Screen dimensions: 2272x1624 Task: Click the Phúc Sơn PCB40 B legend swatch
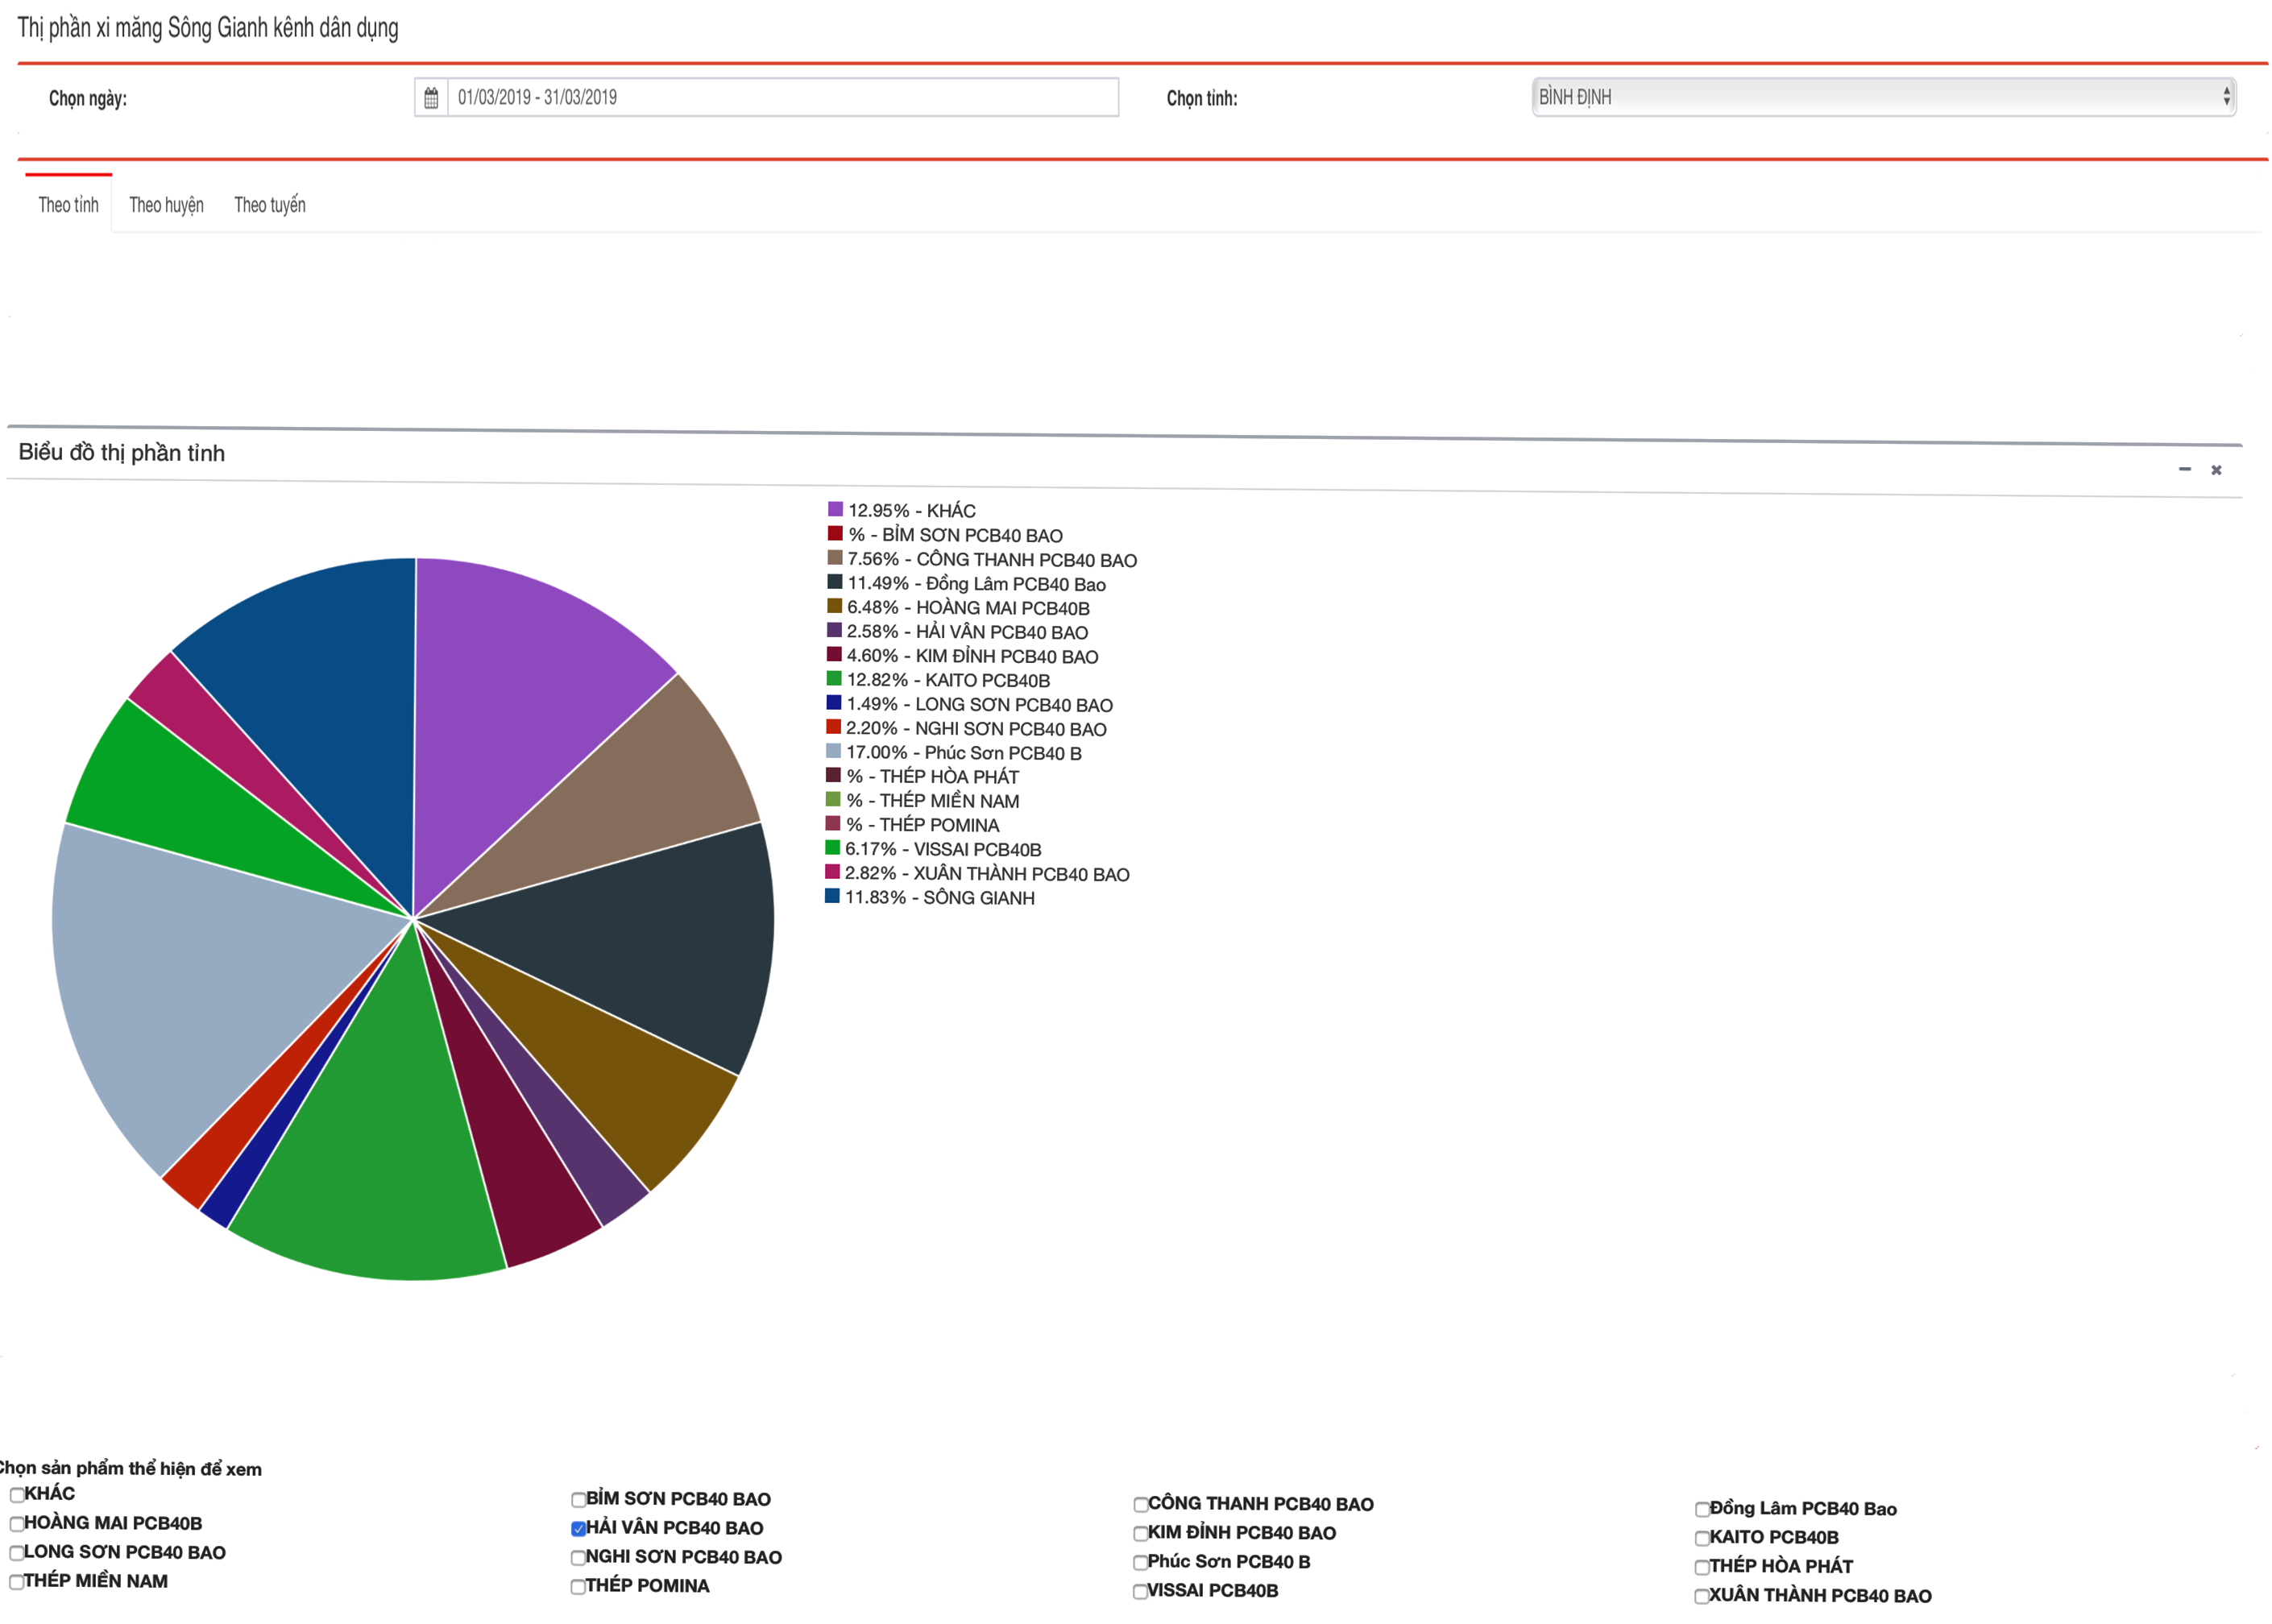pyautogui.click(x=833, y=750)
